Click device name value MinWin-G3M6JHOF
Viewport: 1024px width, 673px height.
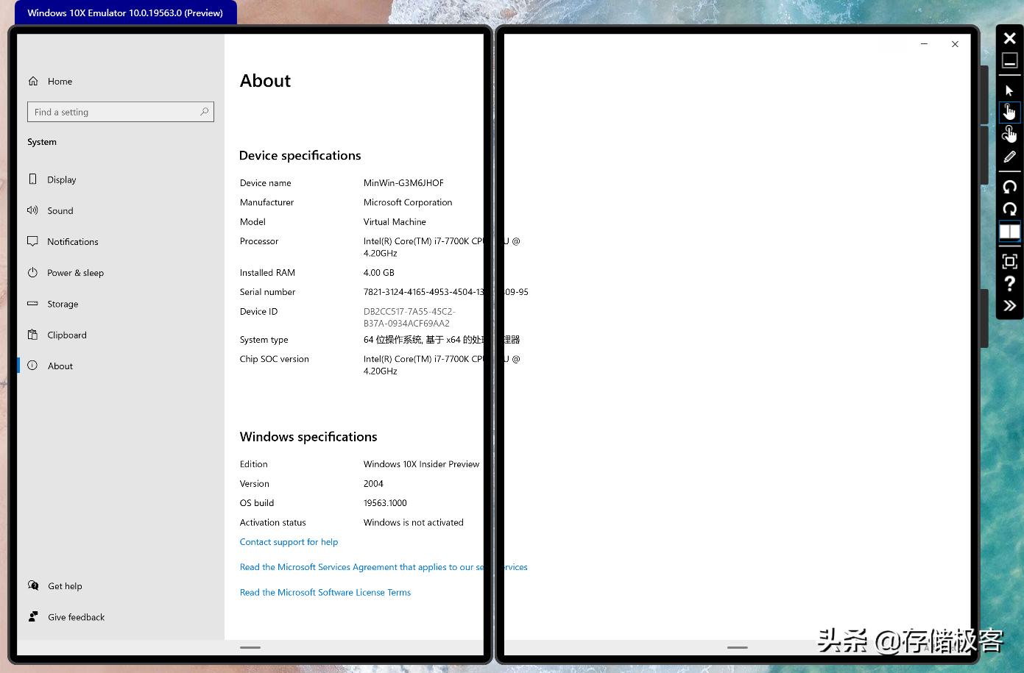point(403,183)
